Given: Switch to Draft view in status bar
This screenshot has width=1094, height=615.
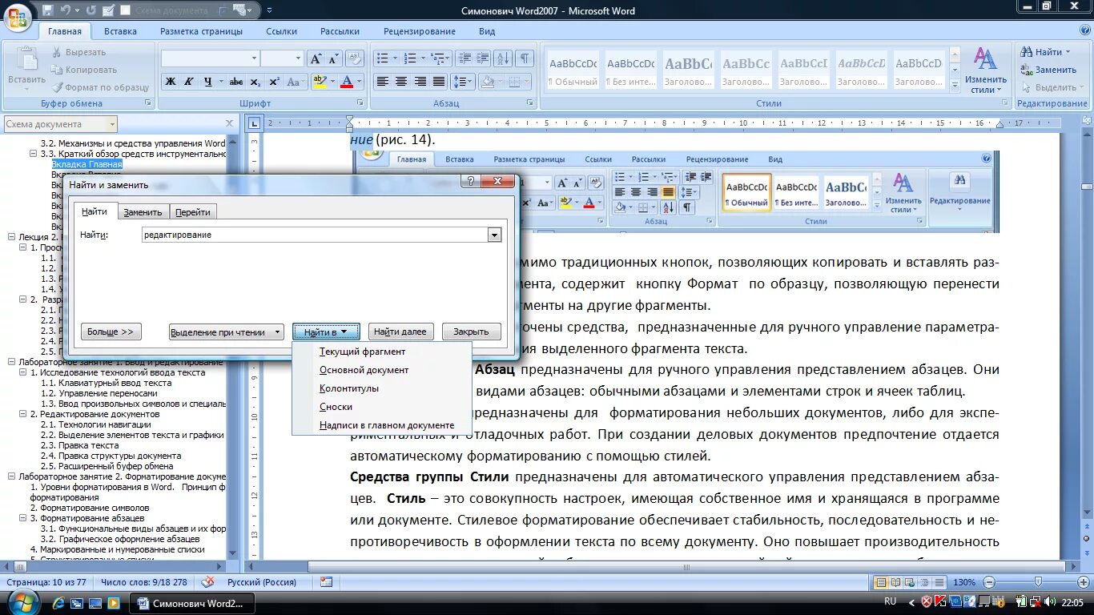Looking at the screenshot, I should click(x=939, y=582).
